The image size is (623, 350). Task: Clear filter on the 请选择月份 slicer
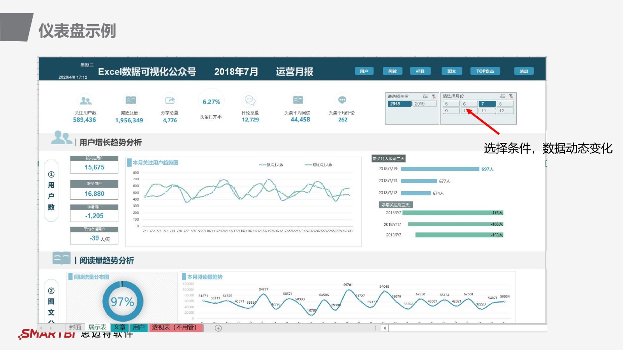click(x=511, y=96)
